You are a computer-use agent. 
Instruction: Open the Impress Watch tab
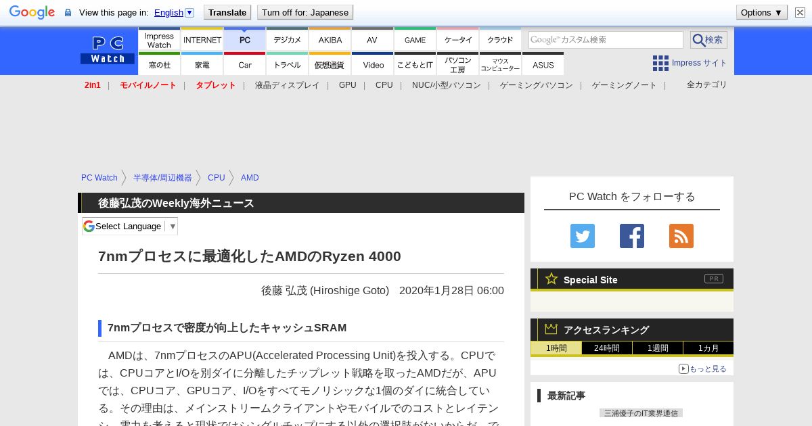[x=159, y=39]
